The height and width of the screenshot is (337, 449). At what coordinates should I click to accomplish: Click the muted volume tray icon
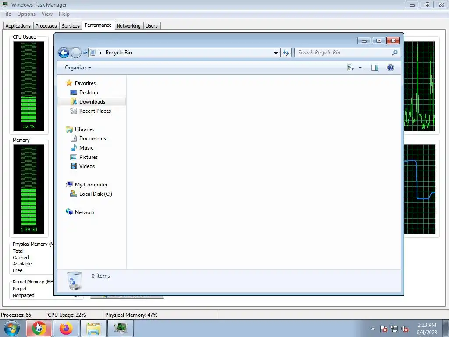(405, 329)
